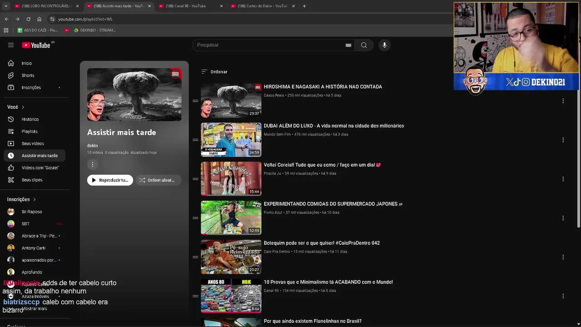Switch to the Cortes do Dekin tab
This screenshot has height=327, width=581.
click(x=263, y=6)
